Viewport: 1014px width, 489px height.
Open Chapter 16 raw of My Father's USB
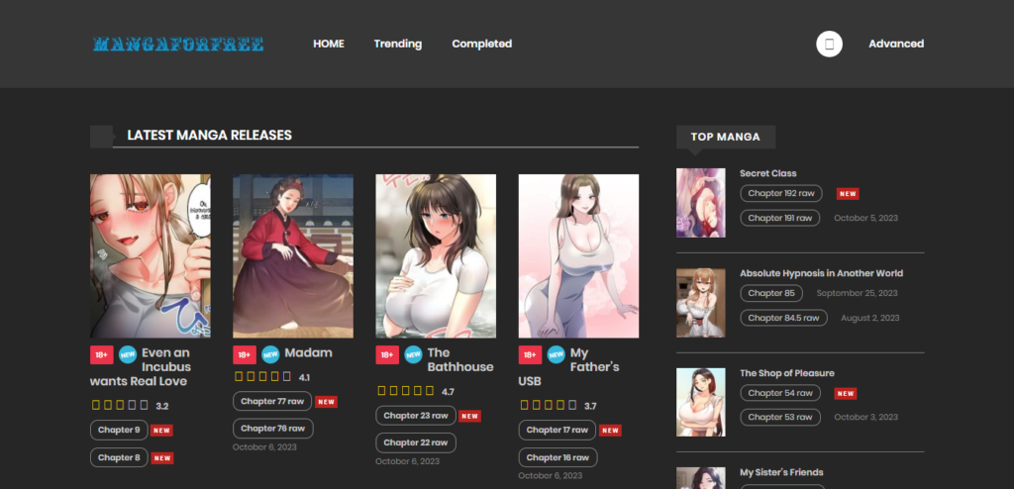click(558, 458)
